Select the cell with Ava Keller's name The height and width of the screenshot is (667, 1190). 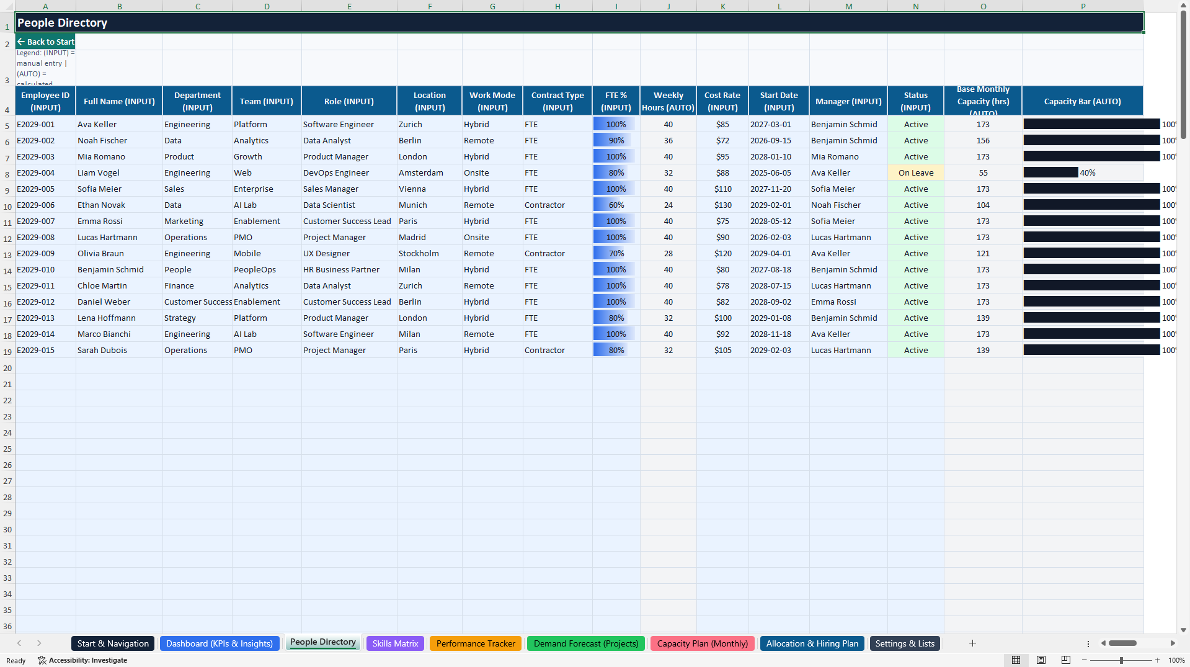[119, 125]
